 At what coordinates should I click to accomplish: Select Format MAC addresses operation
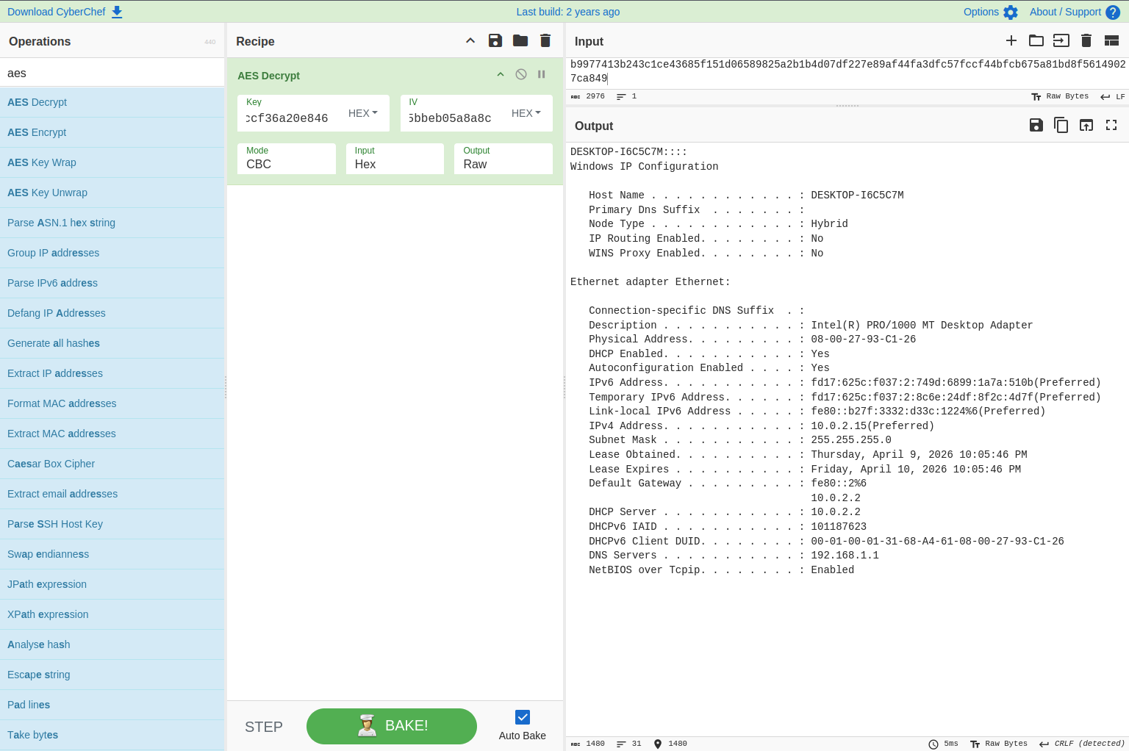tap(112, 403)
